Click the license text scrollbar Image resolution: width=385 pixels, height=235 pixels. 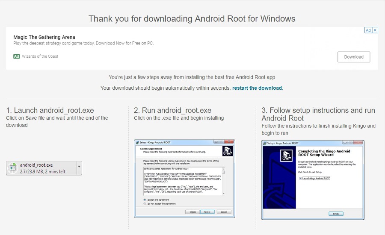(x=223, y=181)
